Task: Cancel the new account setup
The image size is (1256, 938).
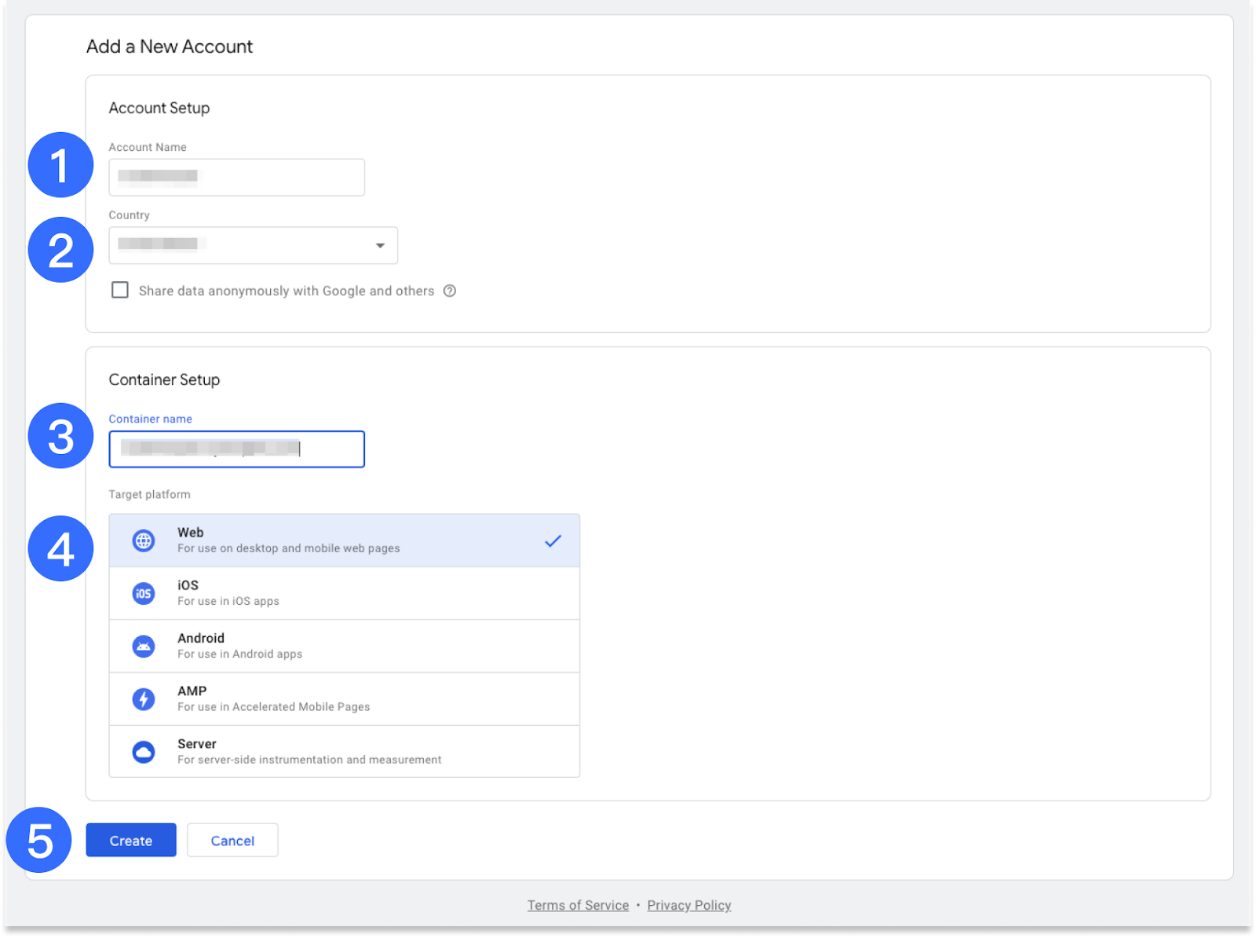Action: pos(232,841)
